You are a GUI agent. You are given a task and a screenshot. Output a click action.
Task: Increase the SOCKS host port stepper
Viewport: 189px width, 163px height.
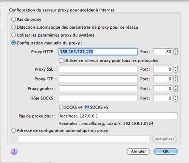175,96
